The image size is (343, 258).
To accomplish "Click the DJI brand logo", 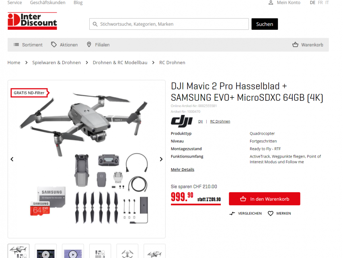I will pos(182,121).
